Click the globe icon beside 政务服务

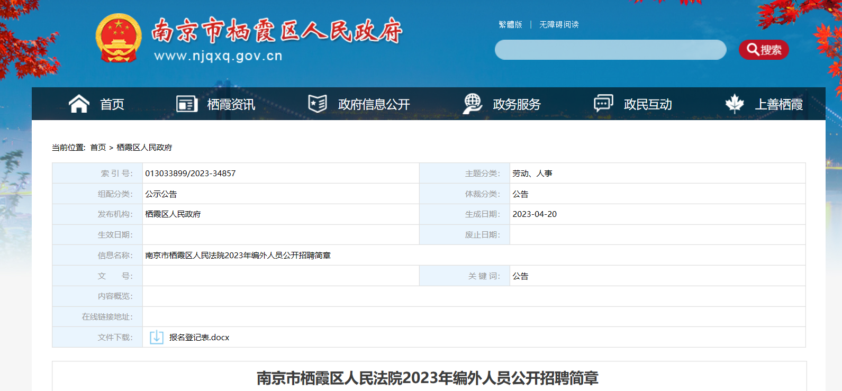point(472,104)
